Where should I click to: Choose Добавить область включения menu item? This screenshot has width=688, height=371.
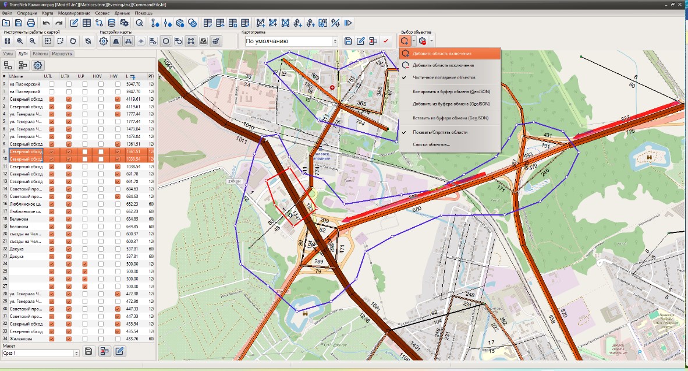click(x=450, y=54)
